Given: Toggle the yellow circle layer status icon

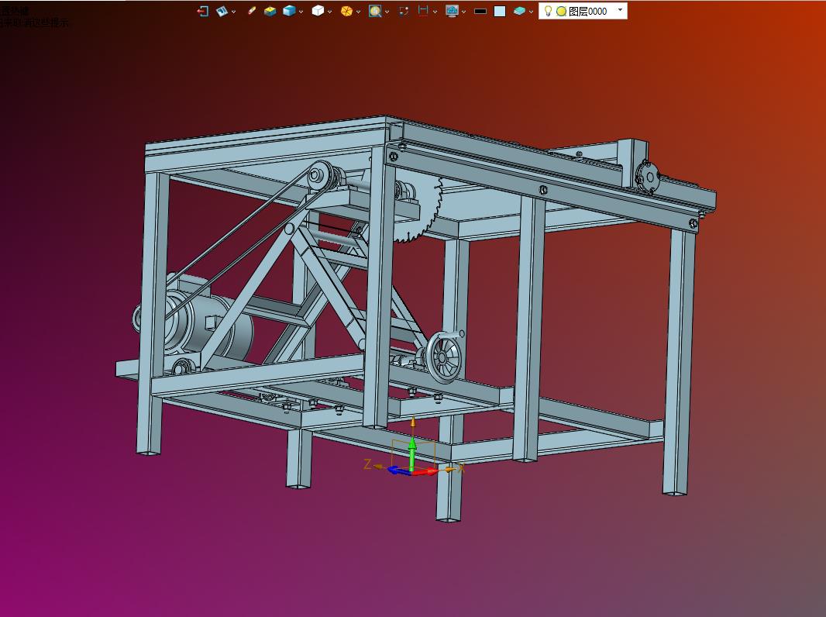Looking at the screenshot, I should (x=561, y=12).
